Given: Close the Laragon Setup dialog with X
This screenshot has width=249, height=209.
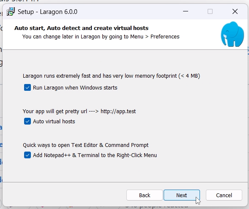Looking at the screenshot, I should click(x=235, y=11).
